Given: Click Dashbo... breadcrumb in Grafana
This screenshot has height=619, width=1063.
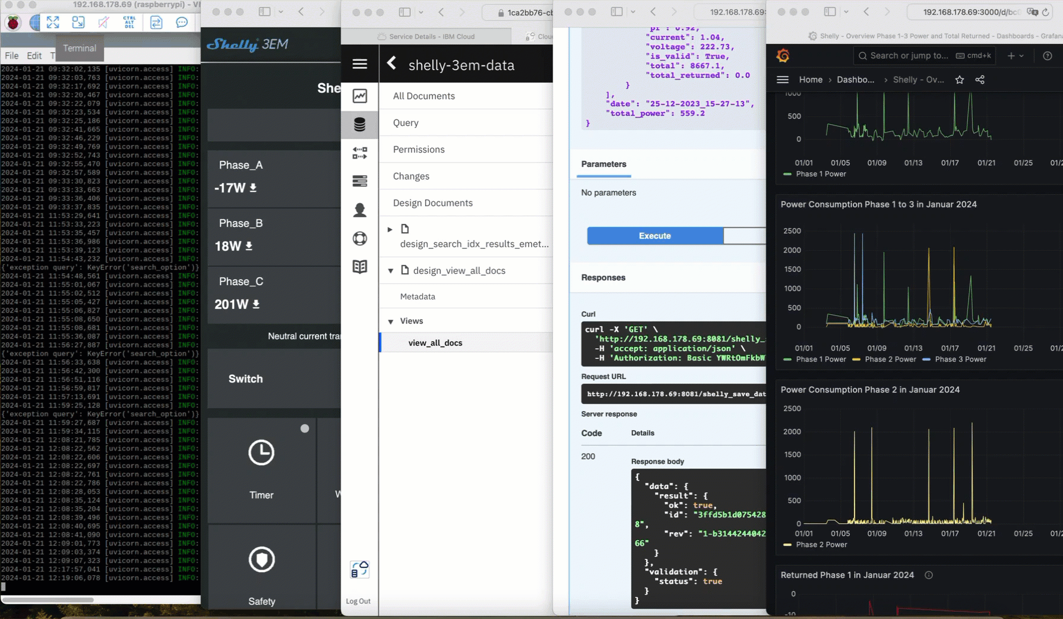Looking at the screenshot, I should point(855,80).
